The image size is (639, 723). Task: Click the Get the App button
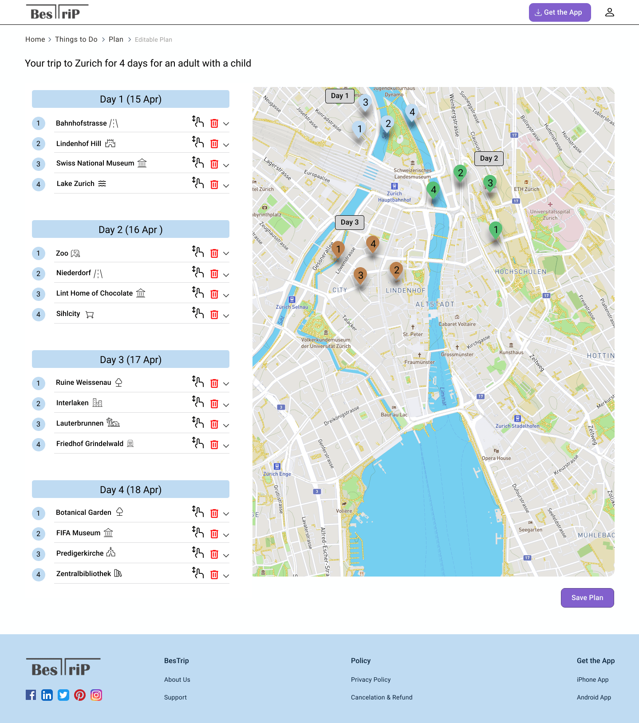[x=560, y=12]
